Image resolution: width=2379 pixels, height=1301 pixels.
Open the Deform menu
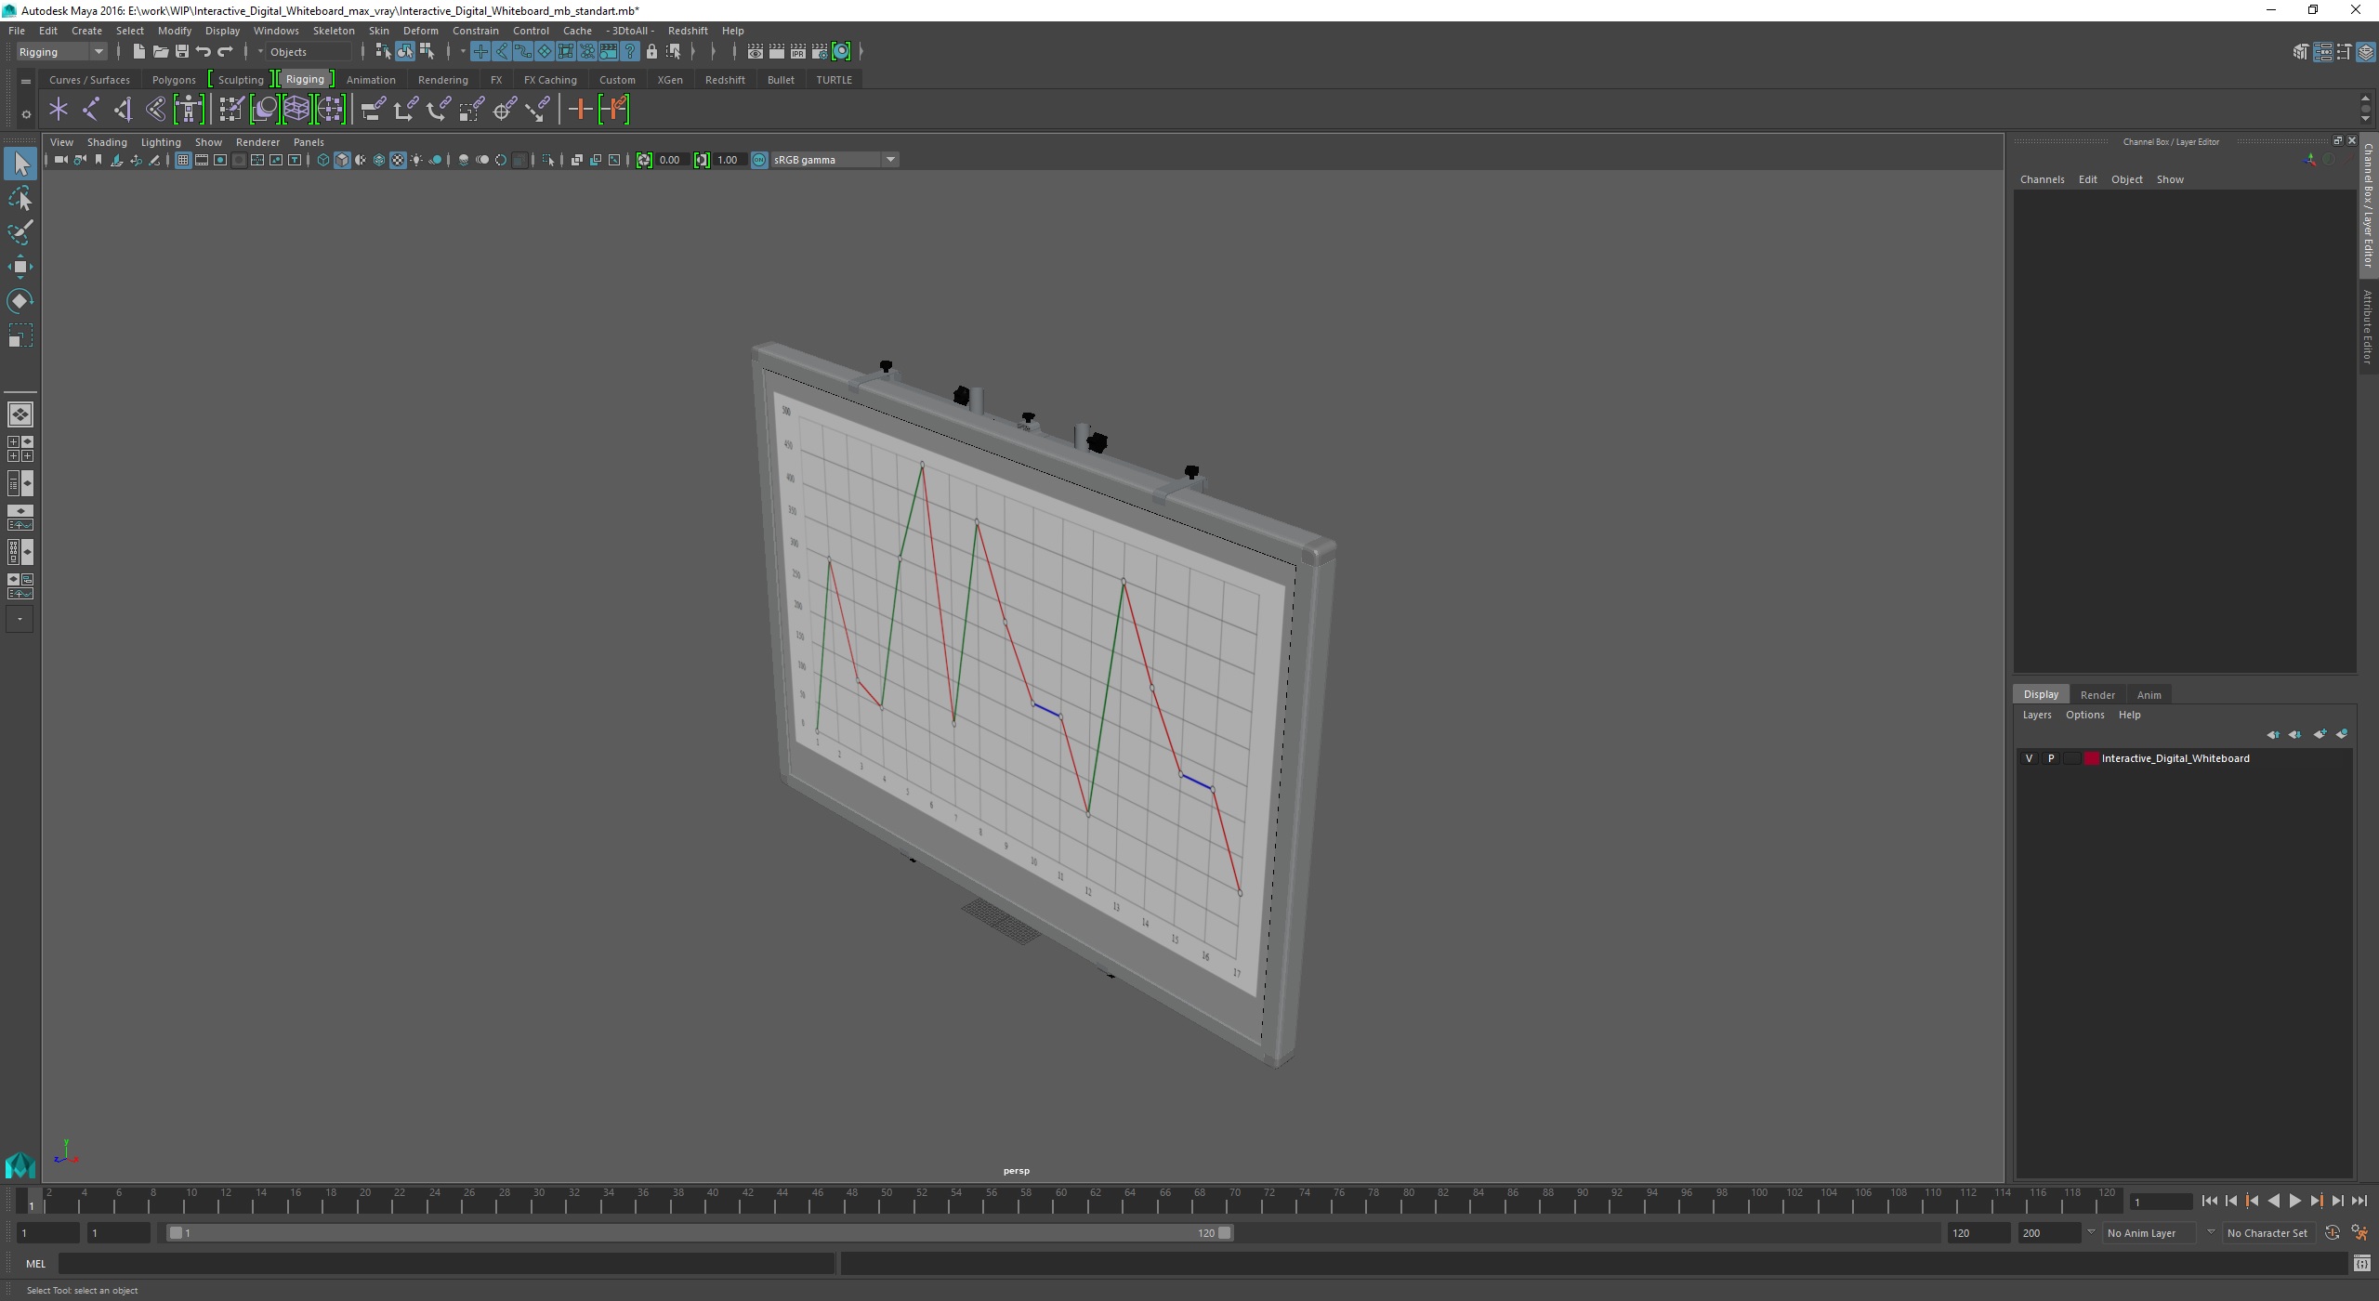pos(420,31)
